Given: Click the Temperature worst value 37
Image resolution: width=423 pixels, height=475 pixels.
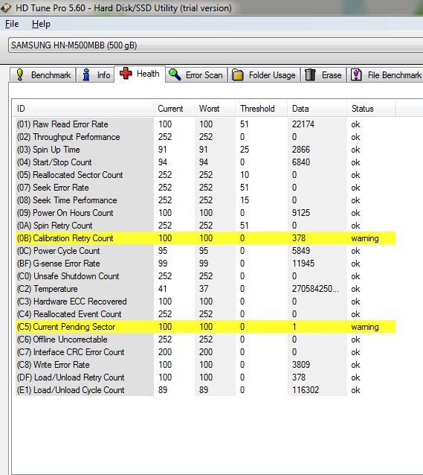Looking at the screenshot, I should (204, 289).
